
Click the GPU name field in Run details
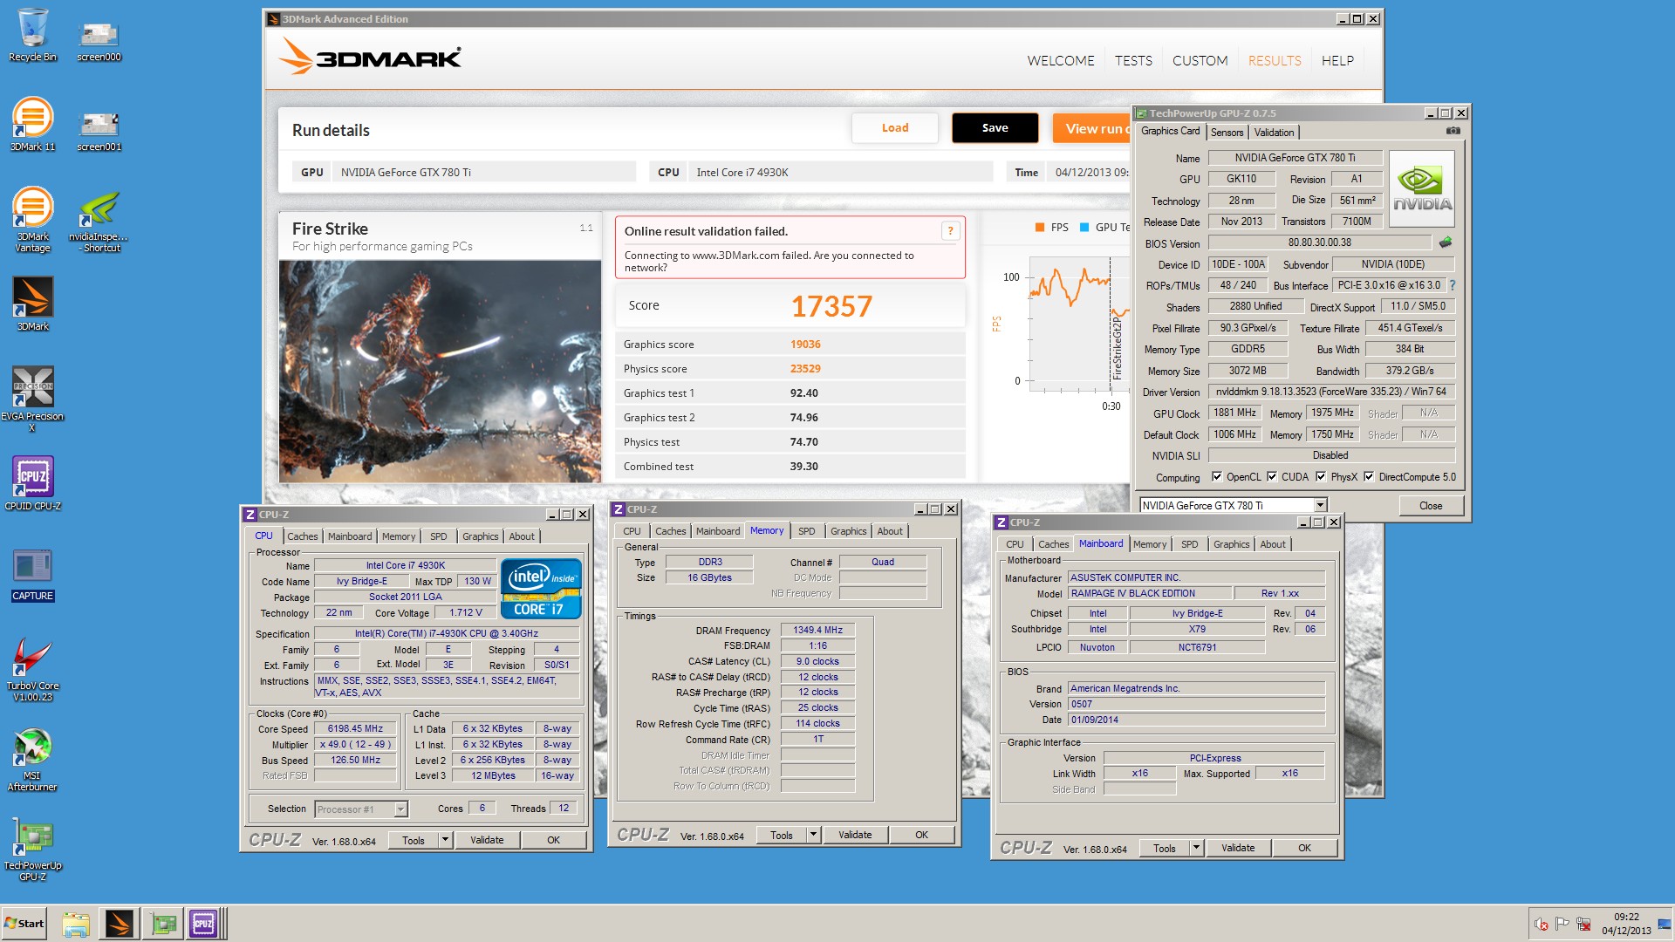pyautogui.click(x=483, y=173)
